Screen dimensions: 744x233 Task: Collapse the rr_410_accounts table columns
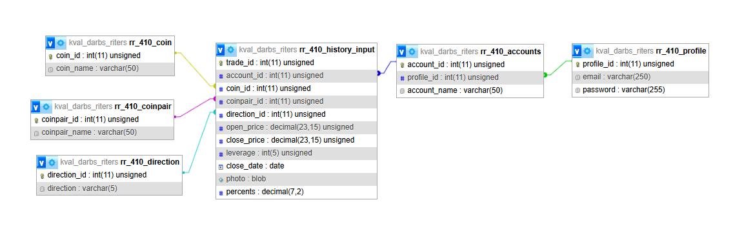[402, 52]
